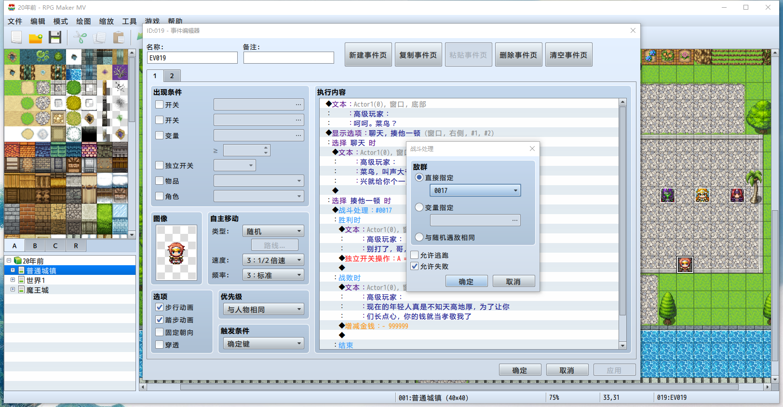
Task: Click the event name input field
Action: [x=192, y=58]
